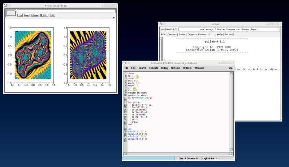The height and width of the screenshot is (167, 289).
Task: Open Demos in scilex window
Action: (182, 35)
